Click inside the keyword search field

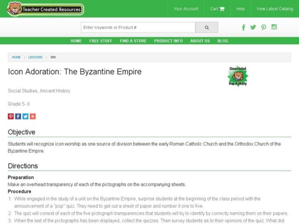point(138,27)
